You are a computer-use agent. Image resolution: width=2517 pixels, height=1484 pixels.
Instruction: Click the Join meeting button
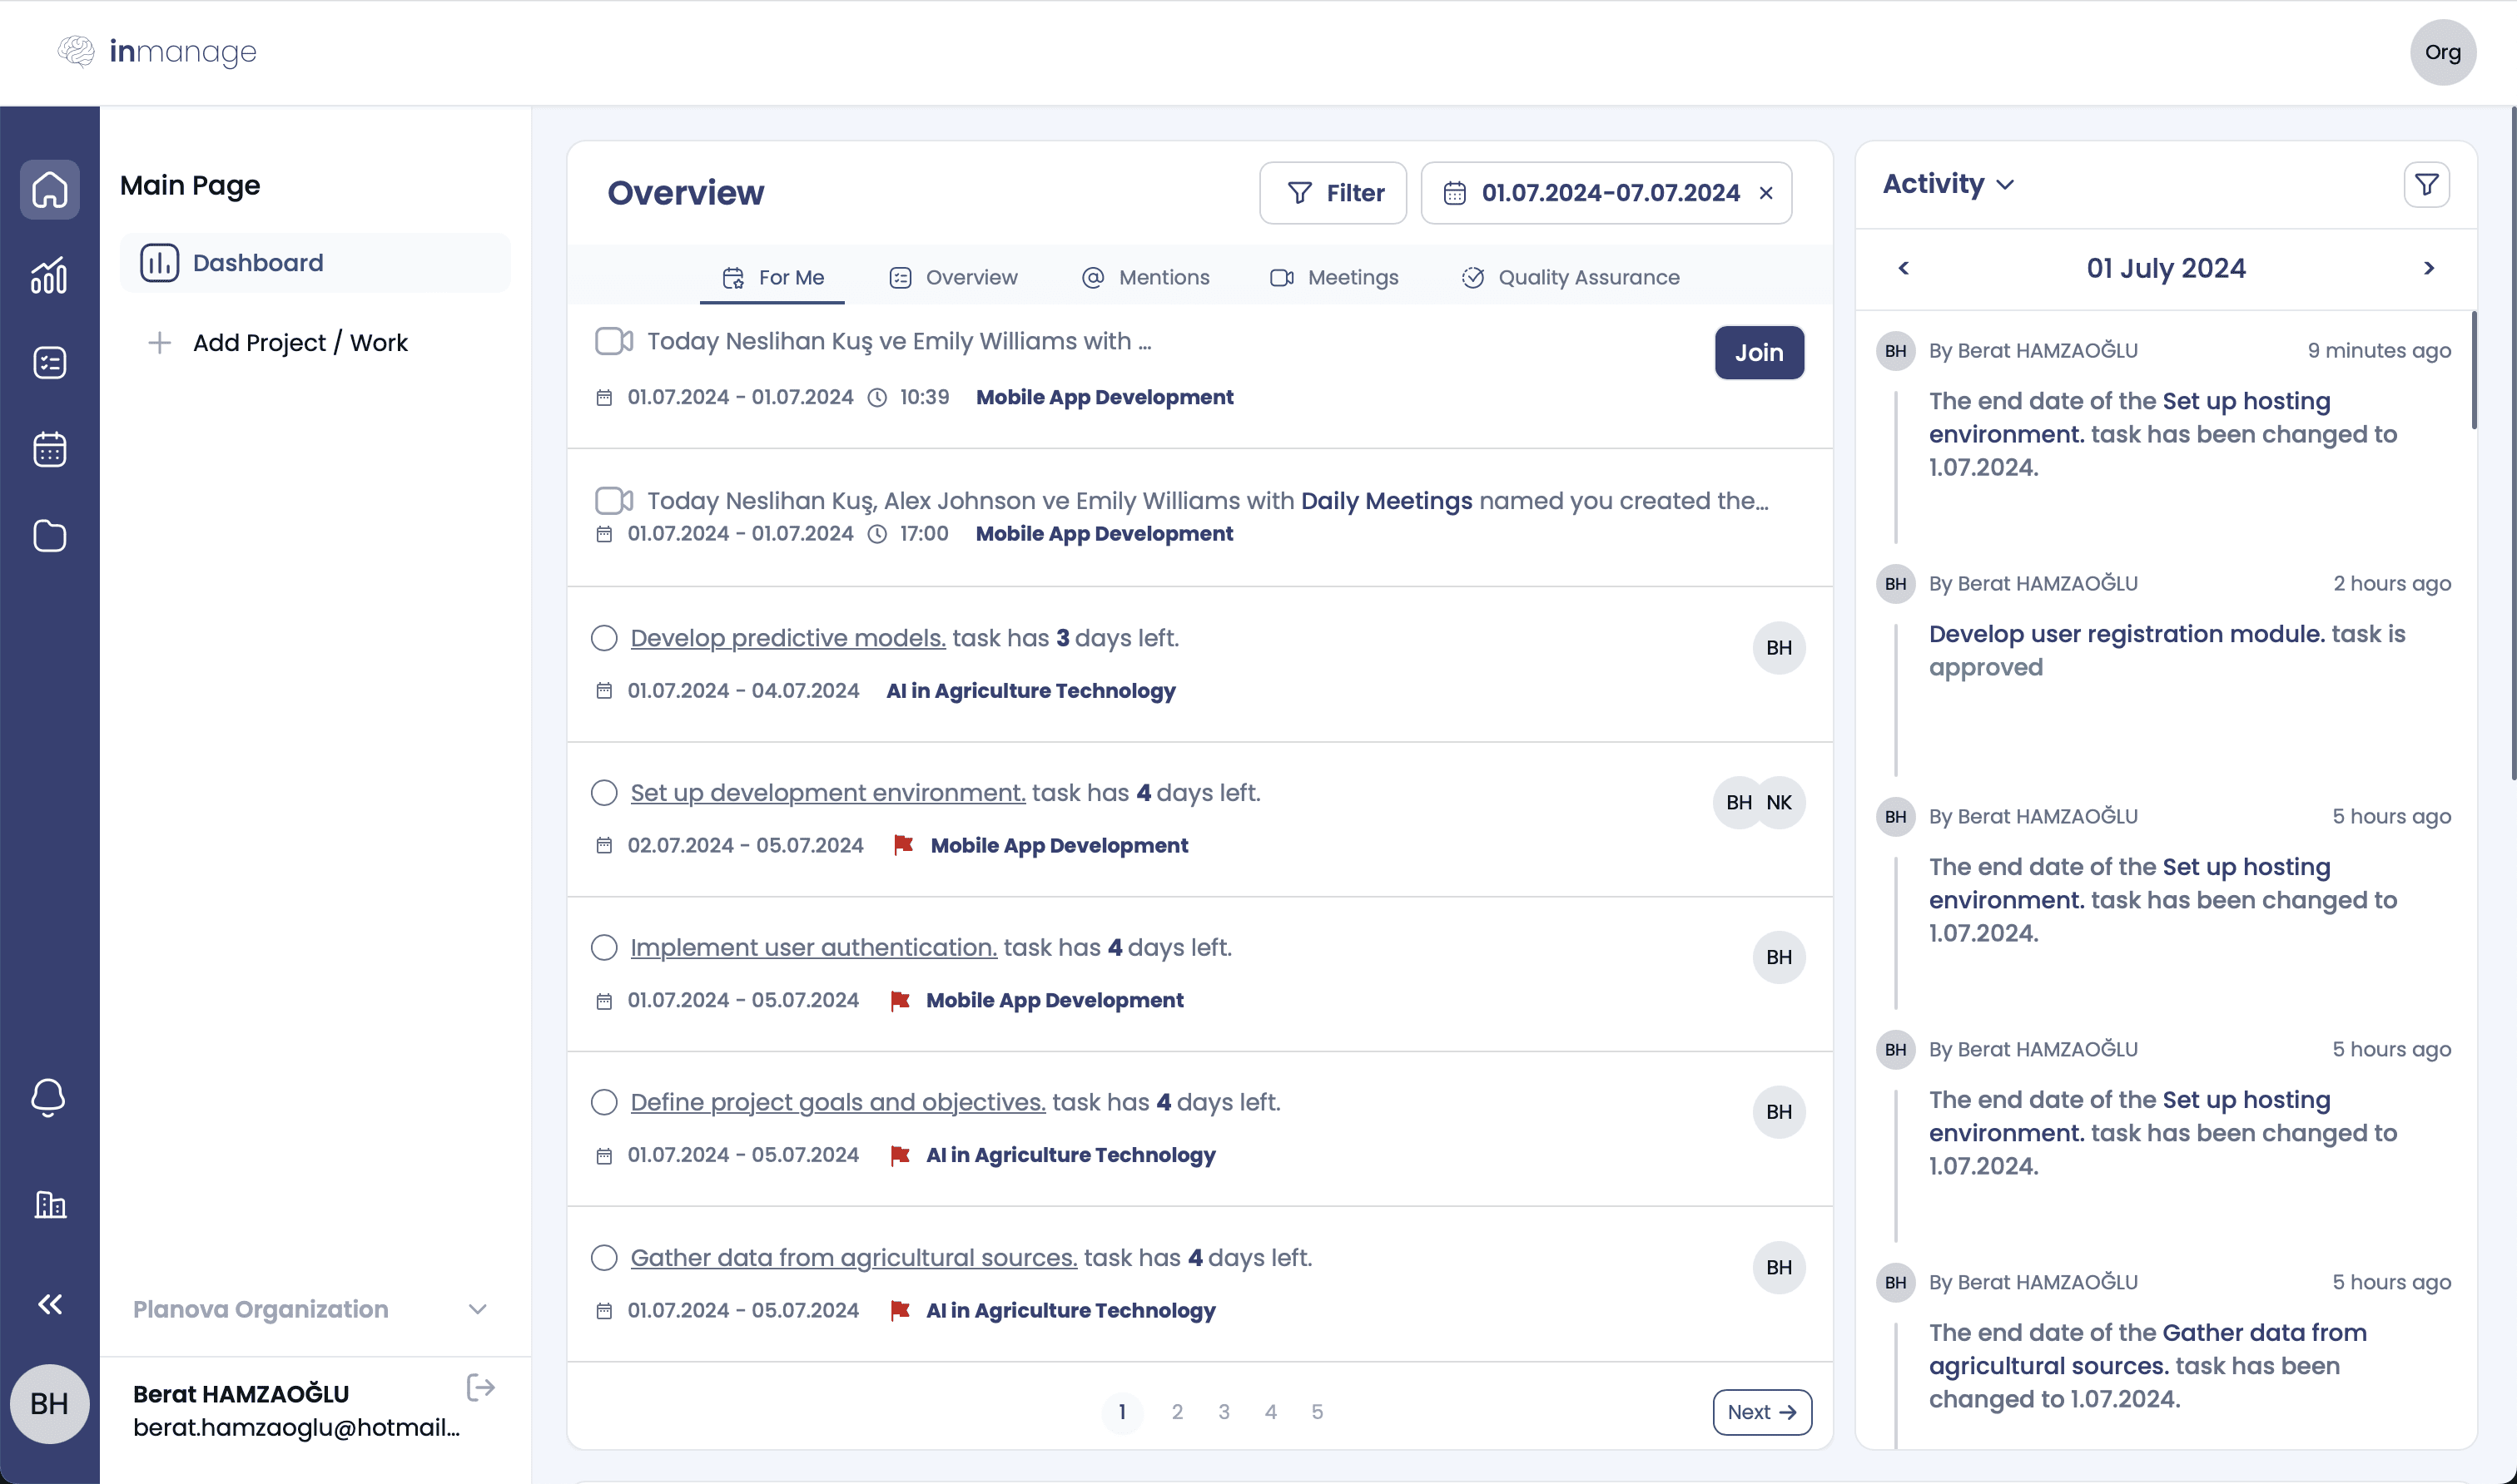[1759, 352]
